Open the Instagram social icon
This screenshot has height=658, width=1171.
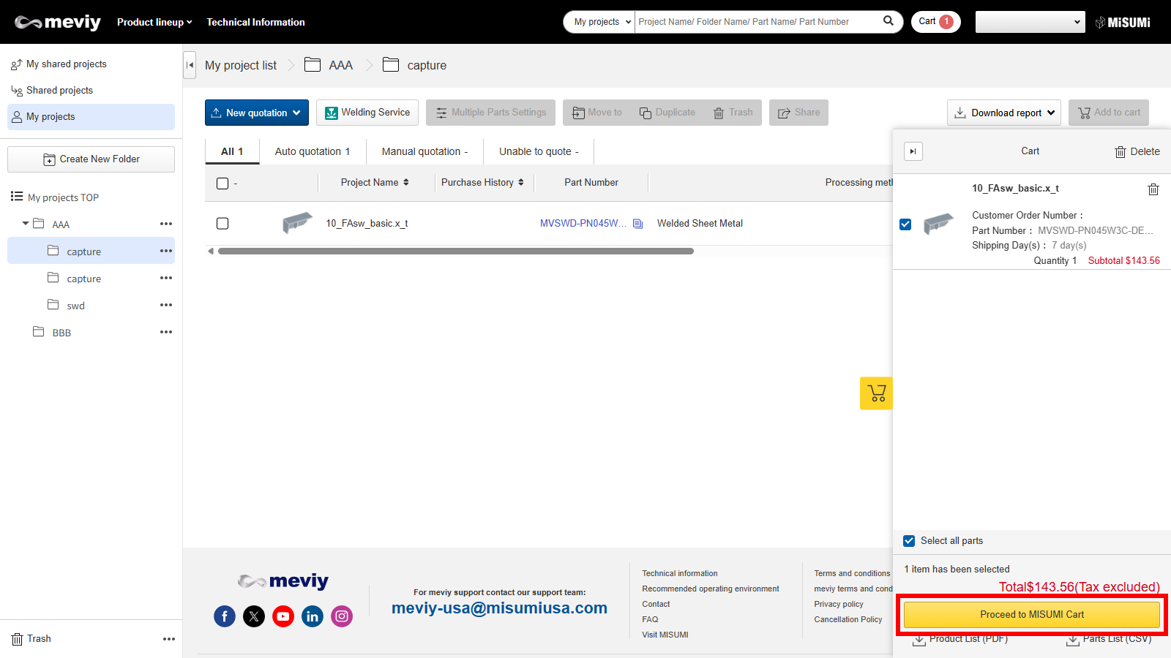[342, 616]
